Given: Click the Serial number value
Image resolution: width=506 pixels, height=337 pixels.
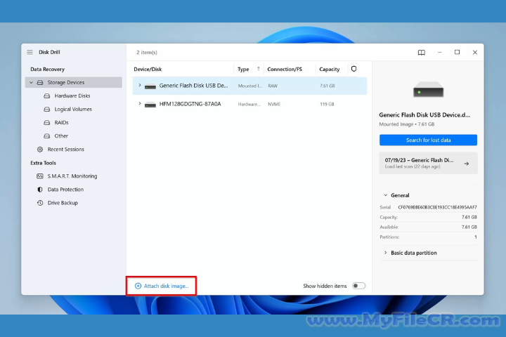Looking at the screenshot, I should [437, 207].
